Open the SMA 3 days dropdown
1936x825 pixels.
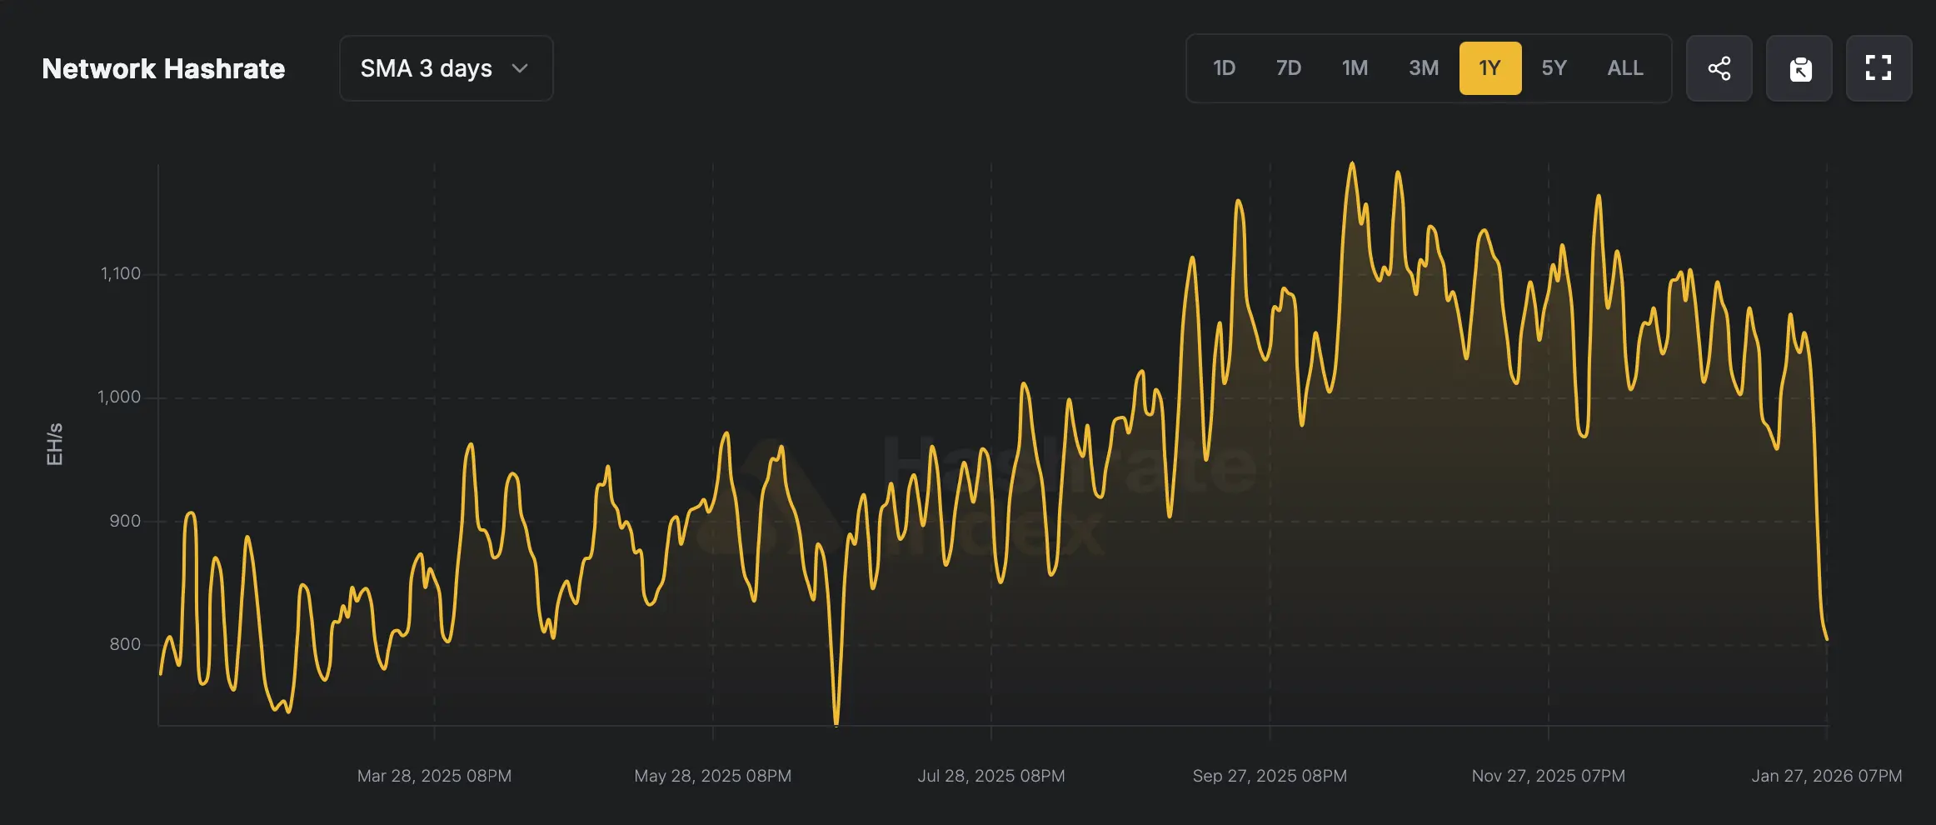click(x=447, y=68)
